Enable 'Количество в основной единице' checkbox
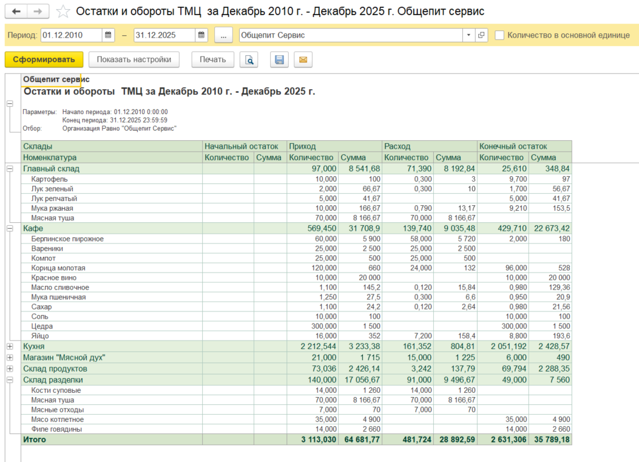This screenshot has width=639, height=462. [499, 35]
